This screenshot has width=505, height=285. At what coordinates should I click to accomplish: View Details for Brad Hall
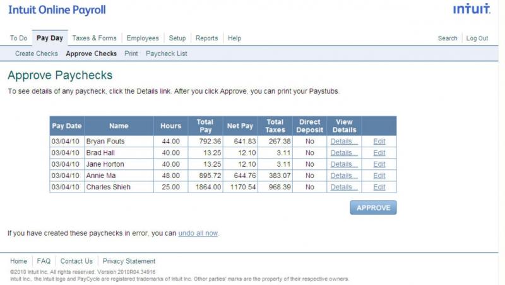tap(344, 153)
